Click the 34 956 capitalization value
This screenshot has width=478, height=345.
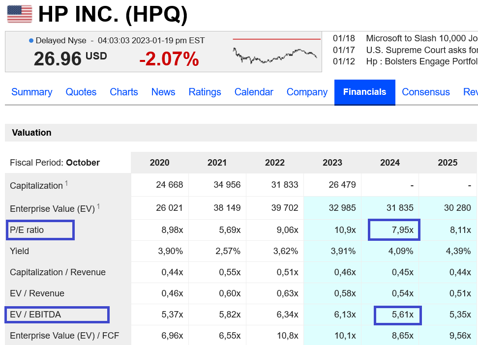tap(227, 185)
